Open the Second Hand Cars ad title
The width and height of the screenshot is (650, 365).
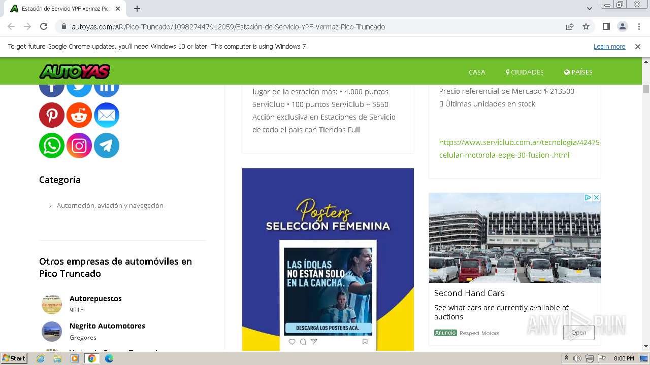click(x=469, y=293)
